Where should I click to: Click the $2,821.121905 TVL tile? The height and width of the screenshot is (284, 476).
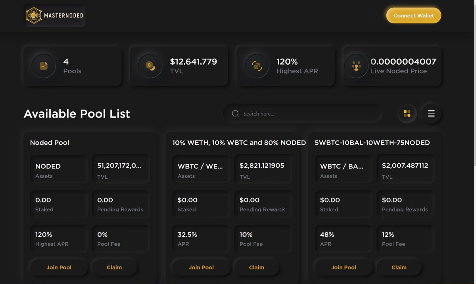click(263, 170)
